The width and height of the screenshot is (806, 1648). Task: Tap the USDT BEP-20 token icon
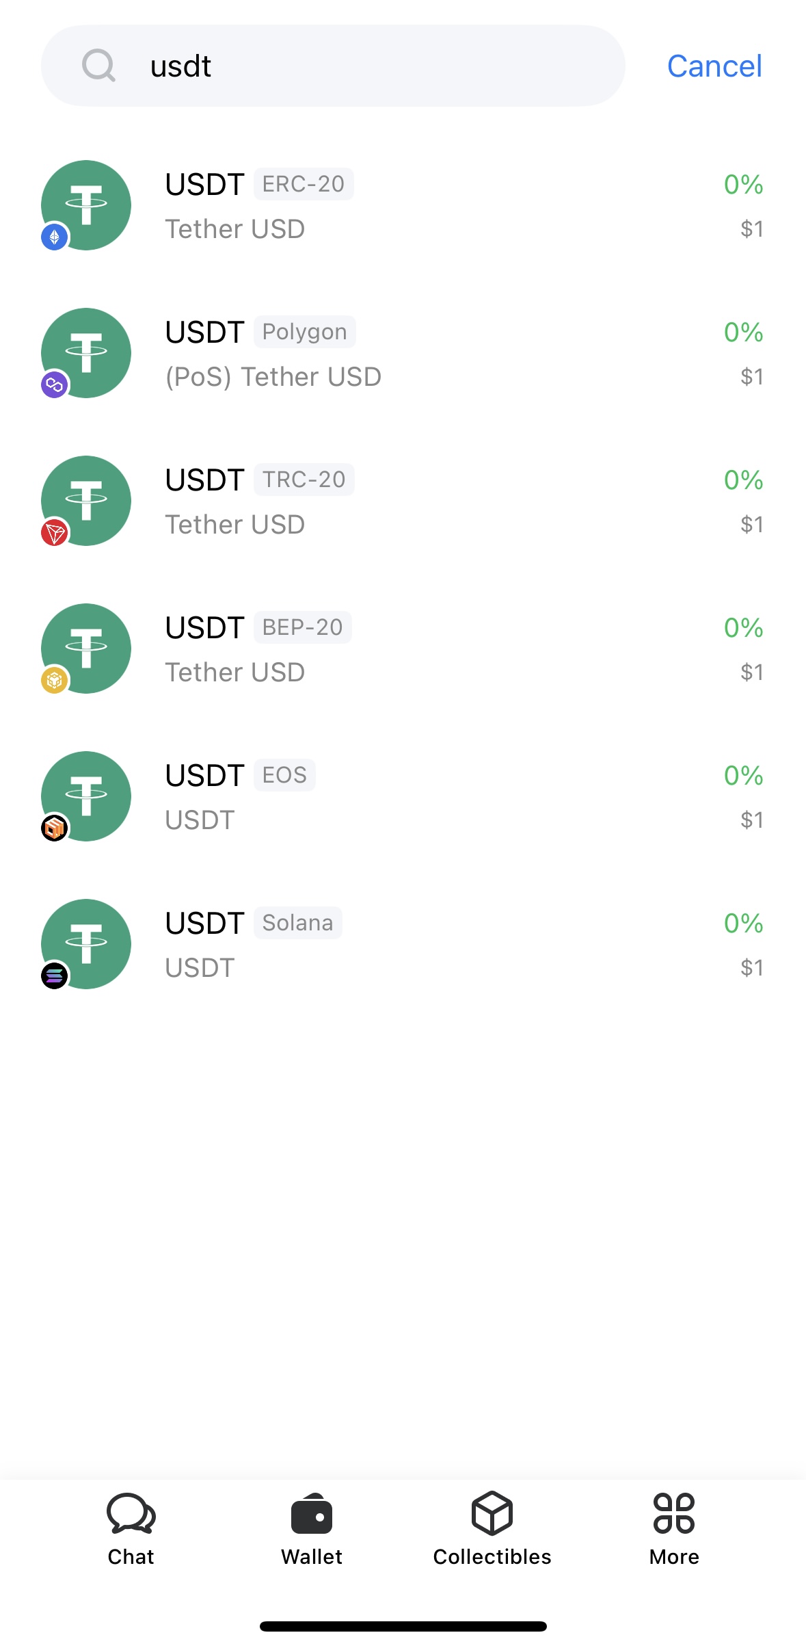click(86, 649)
